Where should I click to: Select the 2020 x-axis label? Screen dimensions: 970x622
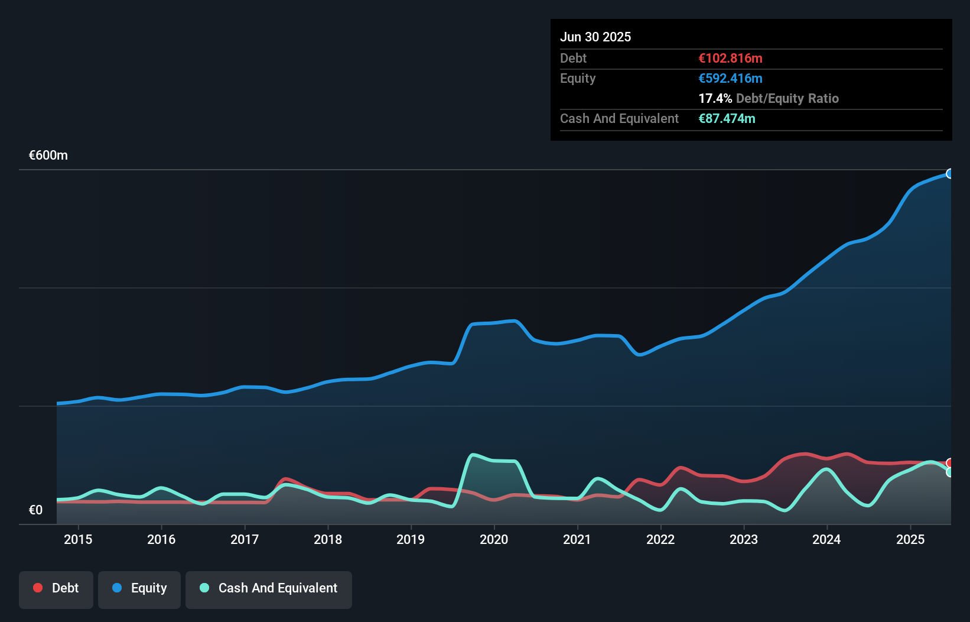click(x=494, y=539)
